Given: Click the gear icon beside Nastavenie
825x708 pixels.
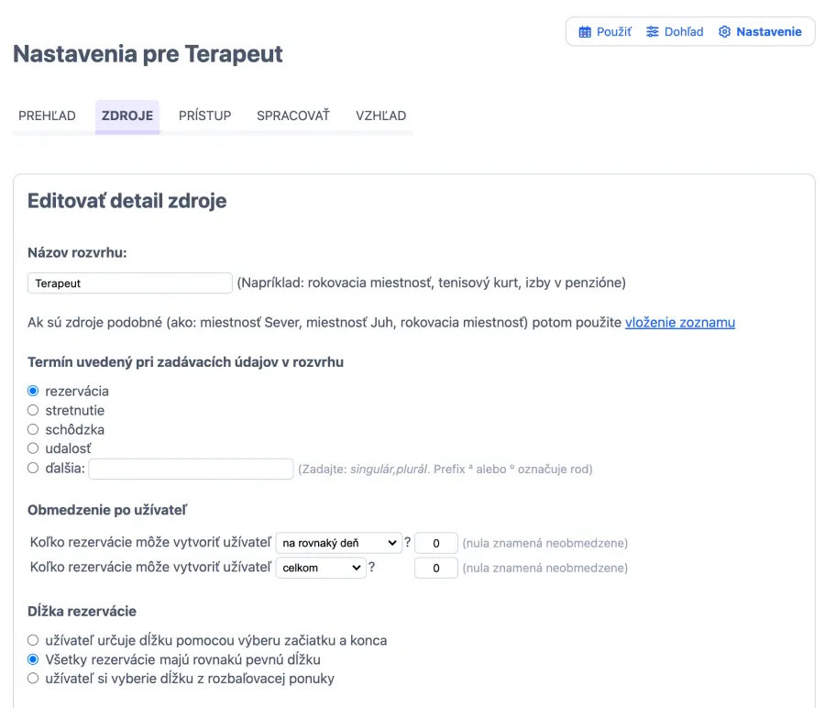Looking at the screenshot, I should [725, 32].
